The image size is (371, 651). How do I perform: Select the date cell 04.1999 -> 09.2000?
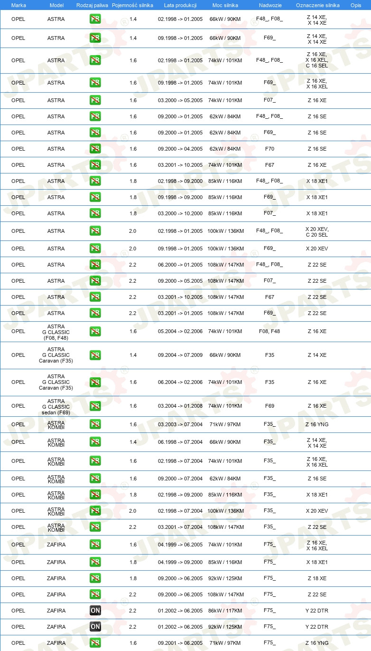point(180,562)
